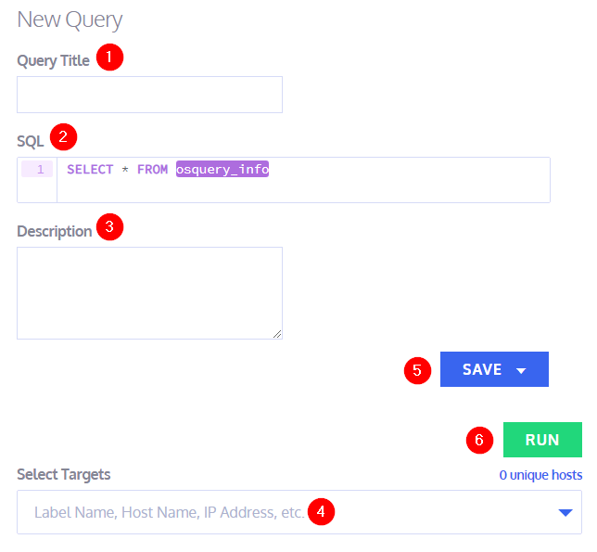The image size is (597, 552).
Task: Click the red badge numbered 4 in targets field
Action: pyautogui.click(x=320, y=510)
